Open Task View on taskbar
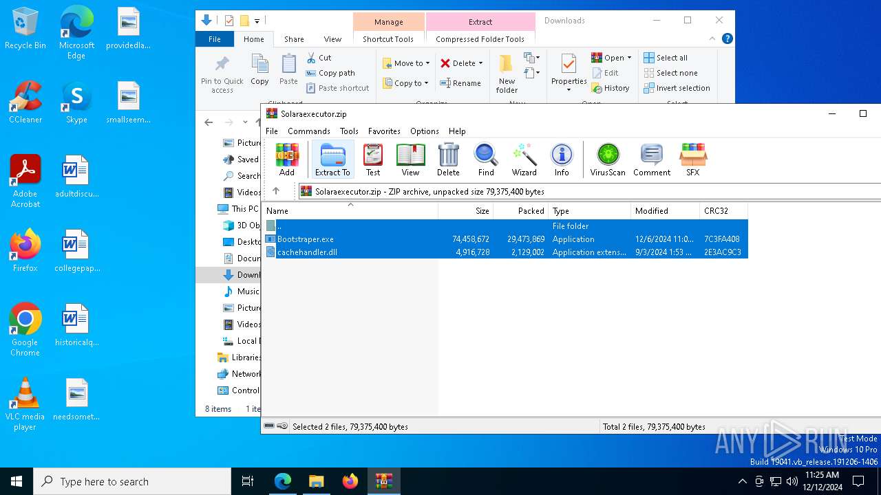 248,481
